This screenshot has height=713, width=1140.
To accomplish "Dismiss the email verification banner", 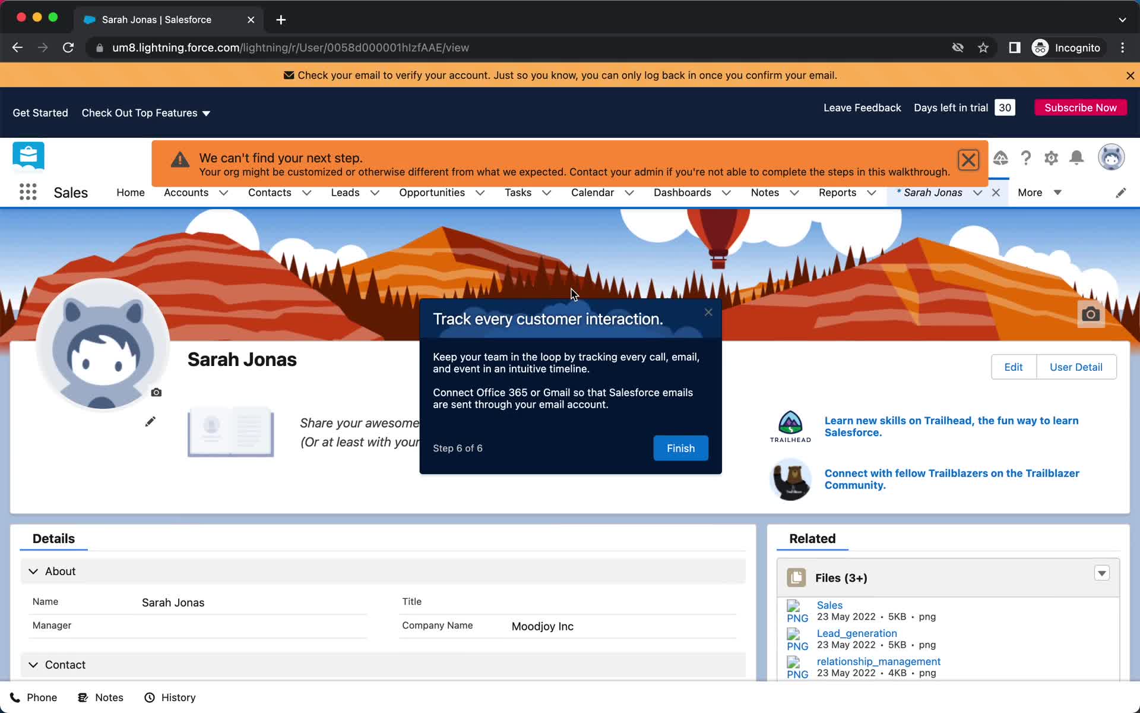I will pyautogui.click(x=1130, y=75).
